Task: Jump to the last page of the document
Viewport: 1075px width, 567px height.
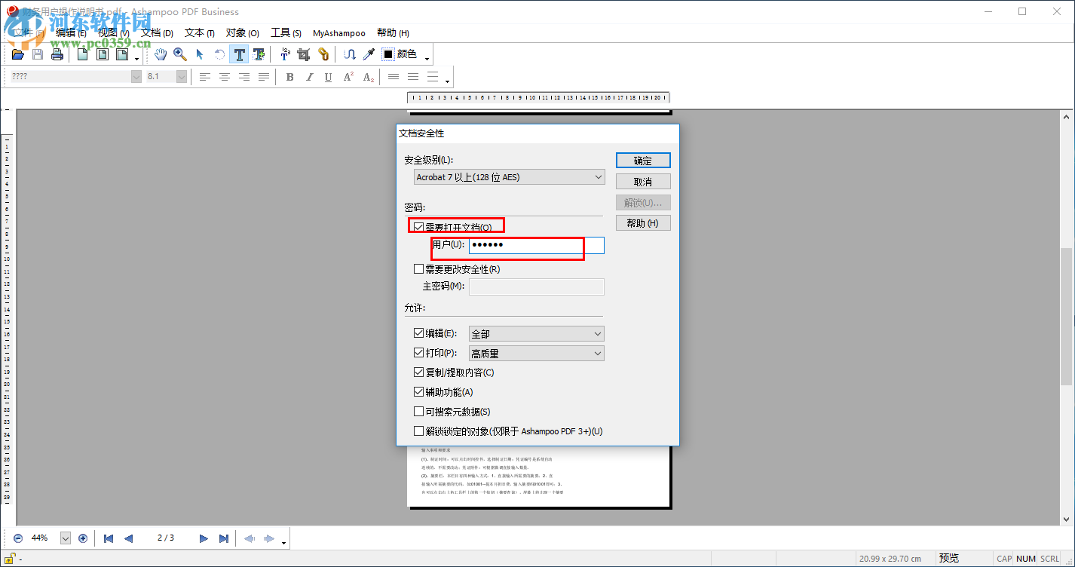Action: click(x=224, y=538)
